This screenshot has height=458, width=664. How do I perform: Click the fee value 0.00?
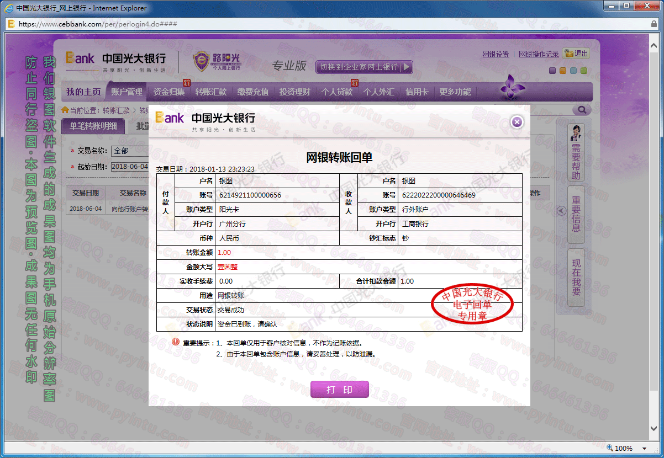pos(226,281)
